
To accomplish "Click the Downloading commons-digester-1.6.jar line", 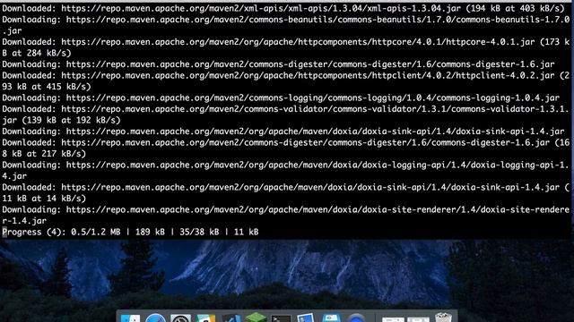I will point(278,64).
